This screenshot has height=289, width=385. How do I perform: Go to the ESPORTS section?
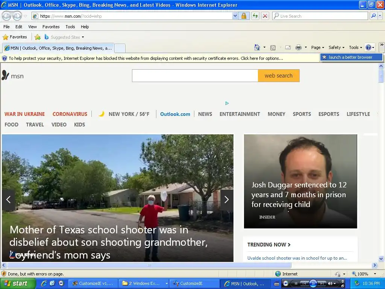[x=329, y=114]
